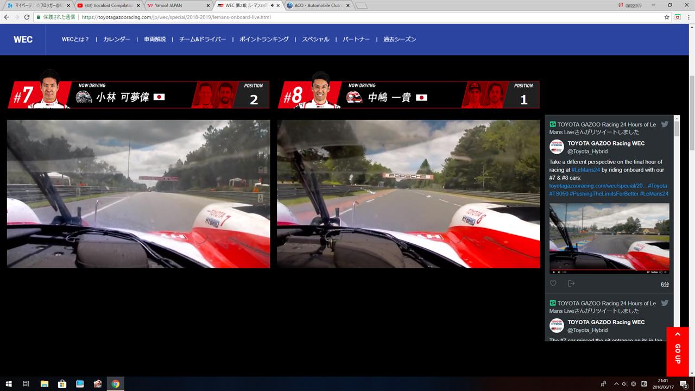The image size is (695, 391).
Task: Open a new browser tab
Action: (x=362, y=5)
